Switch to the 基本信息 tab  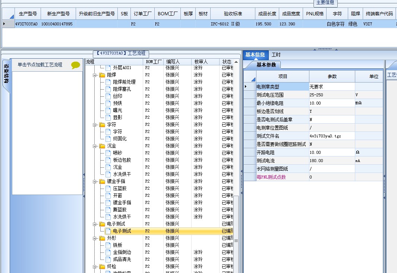click(255, 55)
